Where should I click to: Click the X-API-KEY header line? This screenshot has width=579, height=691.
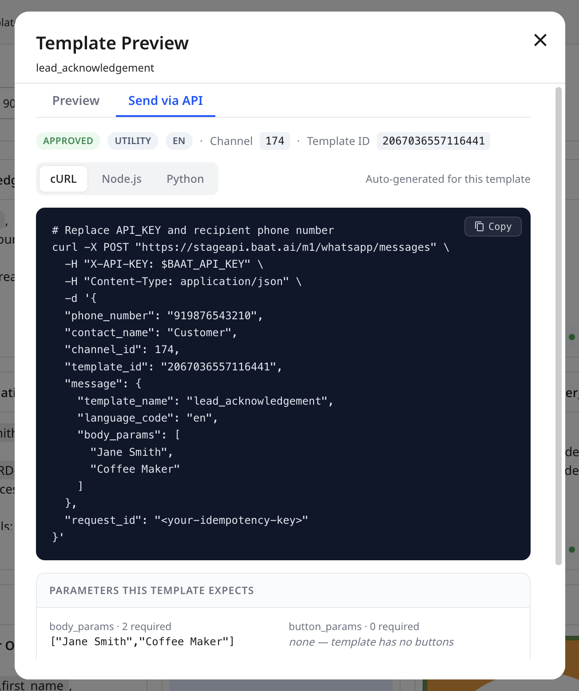[164, 264]
